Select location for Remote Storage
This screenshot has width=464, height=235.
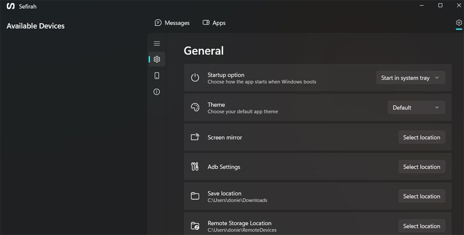point(421,226)
